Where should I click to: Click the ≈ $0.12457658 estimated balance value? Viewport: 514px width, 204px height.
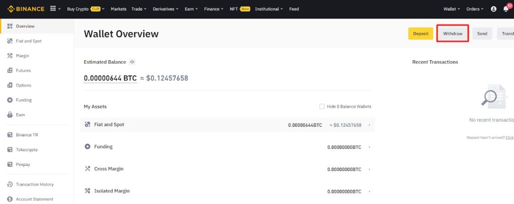coord(164,78)
